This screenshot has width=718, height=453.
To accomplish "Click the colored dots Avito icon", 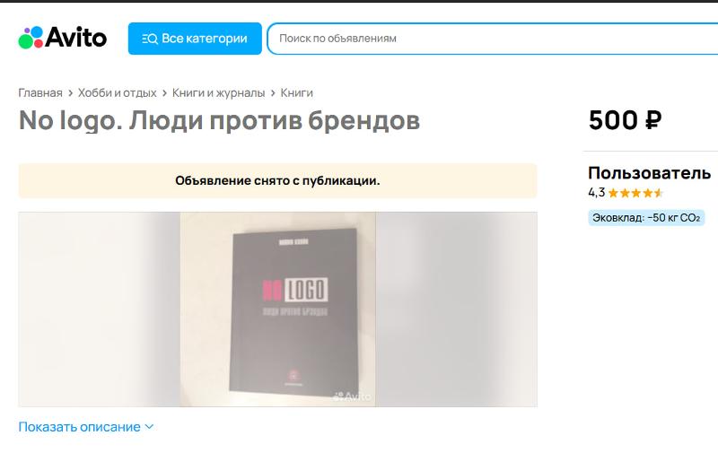I will click(x=31, y=38).
